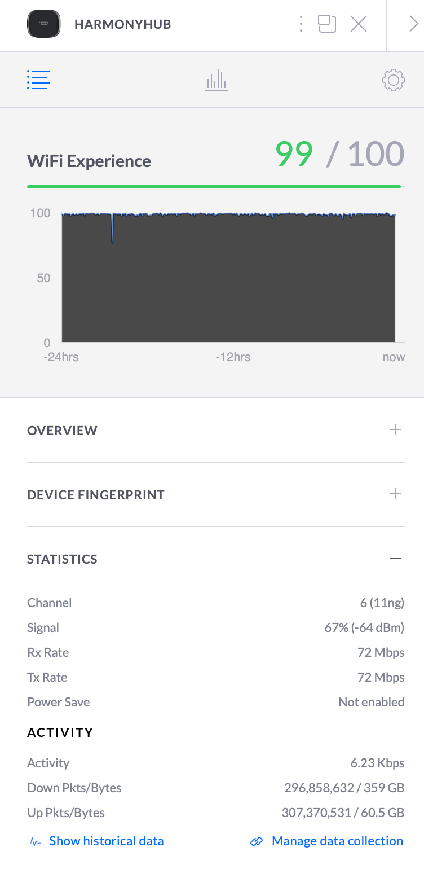Close the HarmonyHub properties panel
The width and height of the screenshot is (424, 869).
pos(359,24)
